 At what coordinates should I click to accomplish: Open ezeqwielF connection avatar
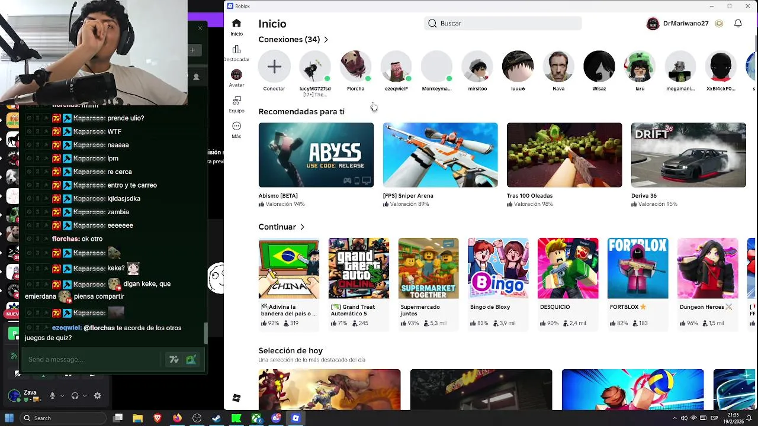tap(396, 66)
